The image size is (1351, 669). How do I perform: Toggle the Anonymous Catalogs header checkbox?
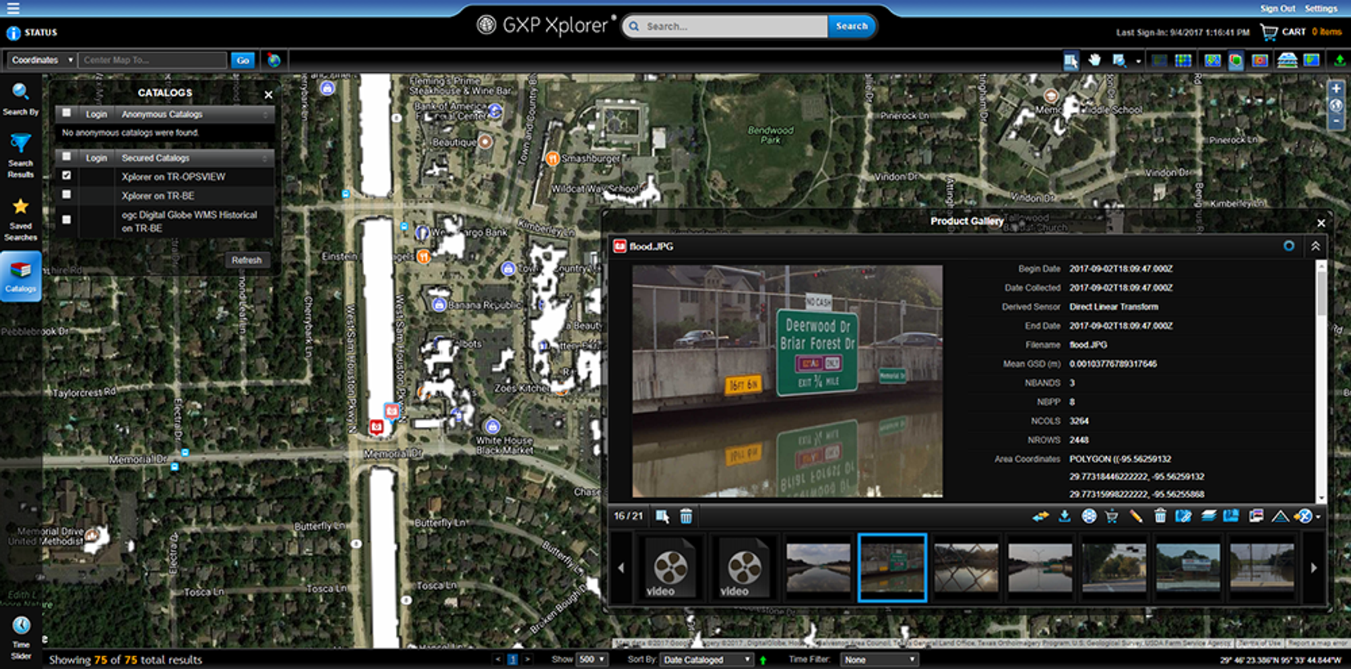coord(66,113)
